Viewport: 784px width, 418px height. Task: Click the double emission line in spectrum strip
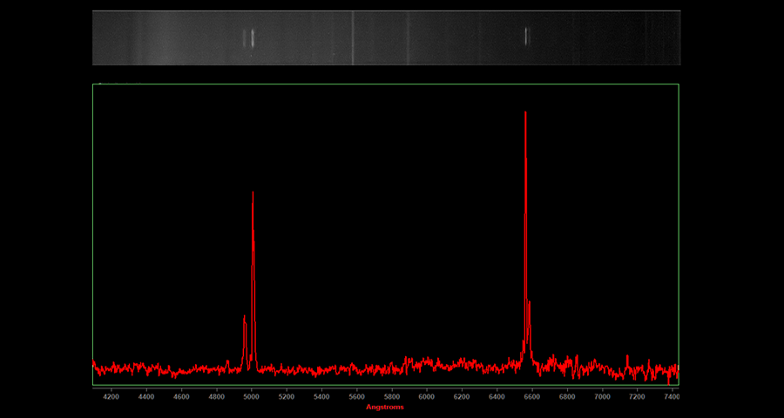coord(250,37)
